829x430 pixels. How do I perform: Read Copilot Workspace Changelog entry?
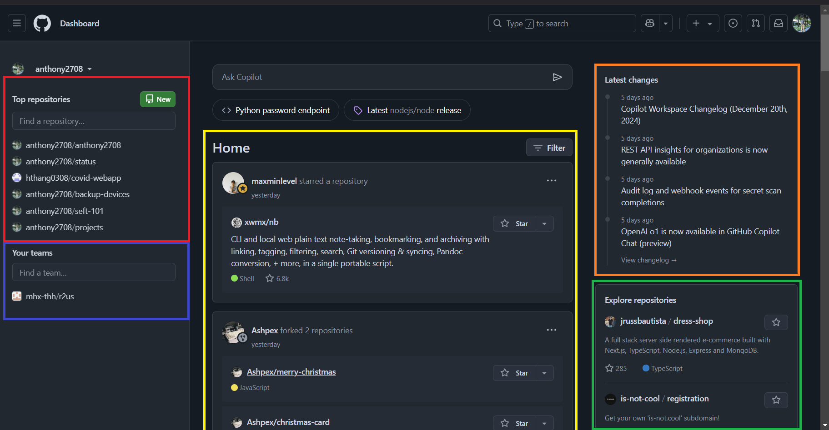point(704,115)
